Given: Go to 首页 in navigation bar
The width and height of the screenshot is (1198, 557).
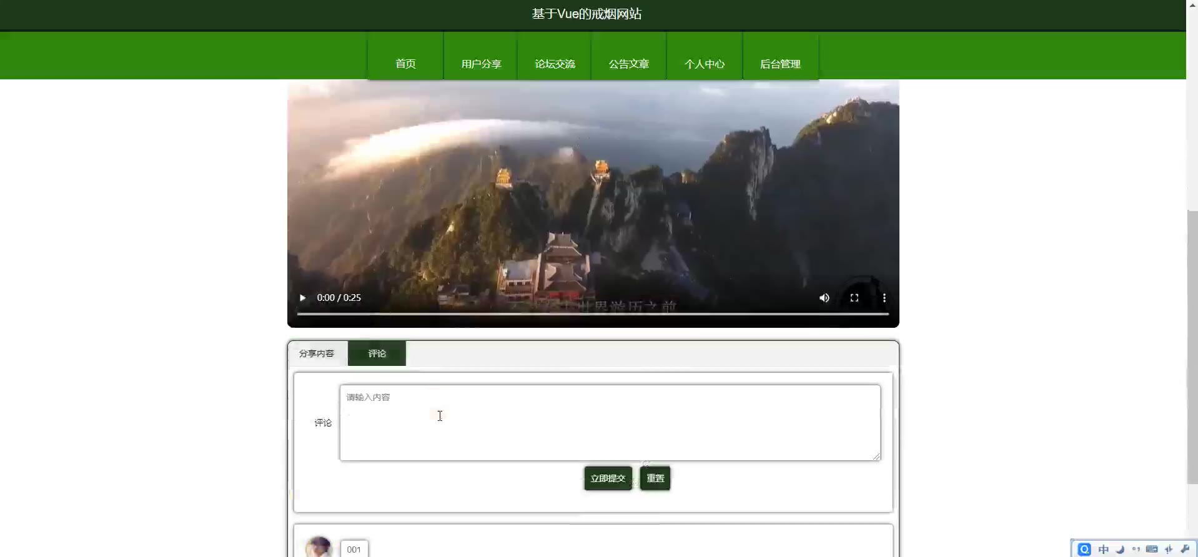Looking at the screenshot, I should pos(405,64).
